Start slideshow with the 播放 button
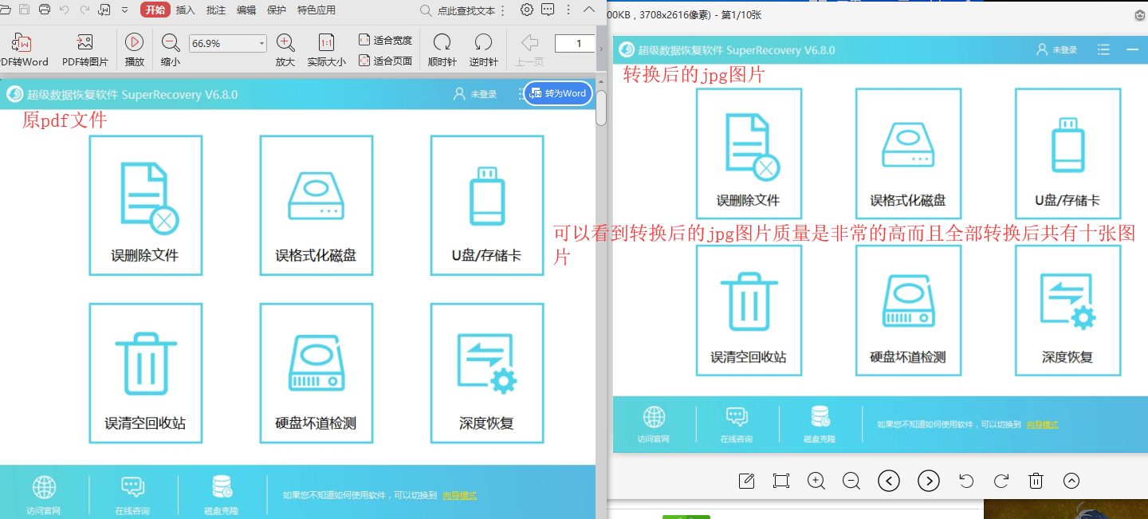Screen dimensions: 1148x519 (135, 50)
